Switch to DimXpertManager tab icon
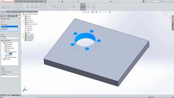Screen dimensions: 174x98 pos(13,16)
